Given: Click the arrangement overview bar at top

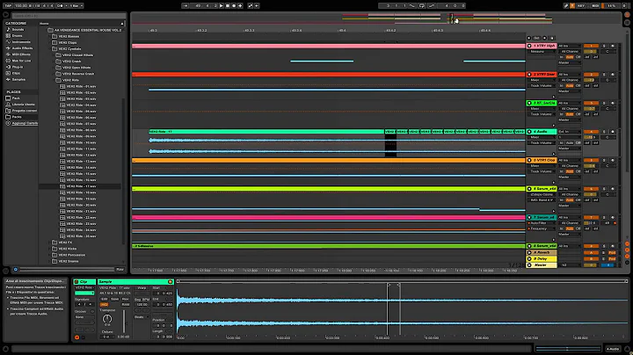Looking at the screenshot, I should click(x=375, y=18).
